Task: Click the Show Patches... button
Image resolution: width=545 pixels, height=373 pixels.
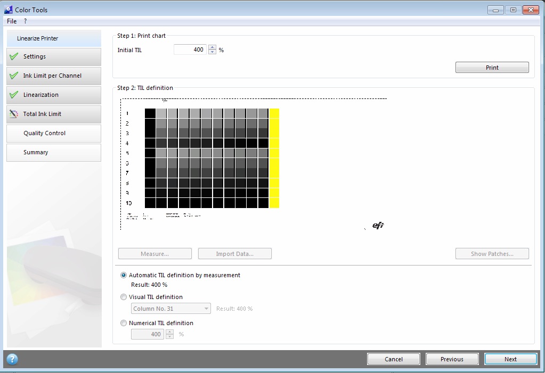Action: click(x=492, y=253)
